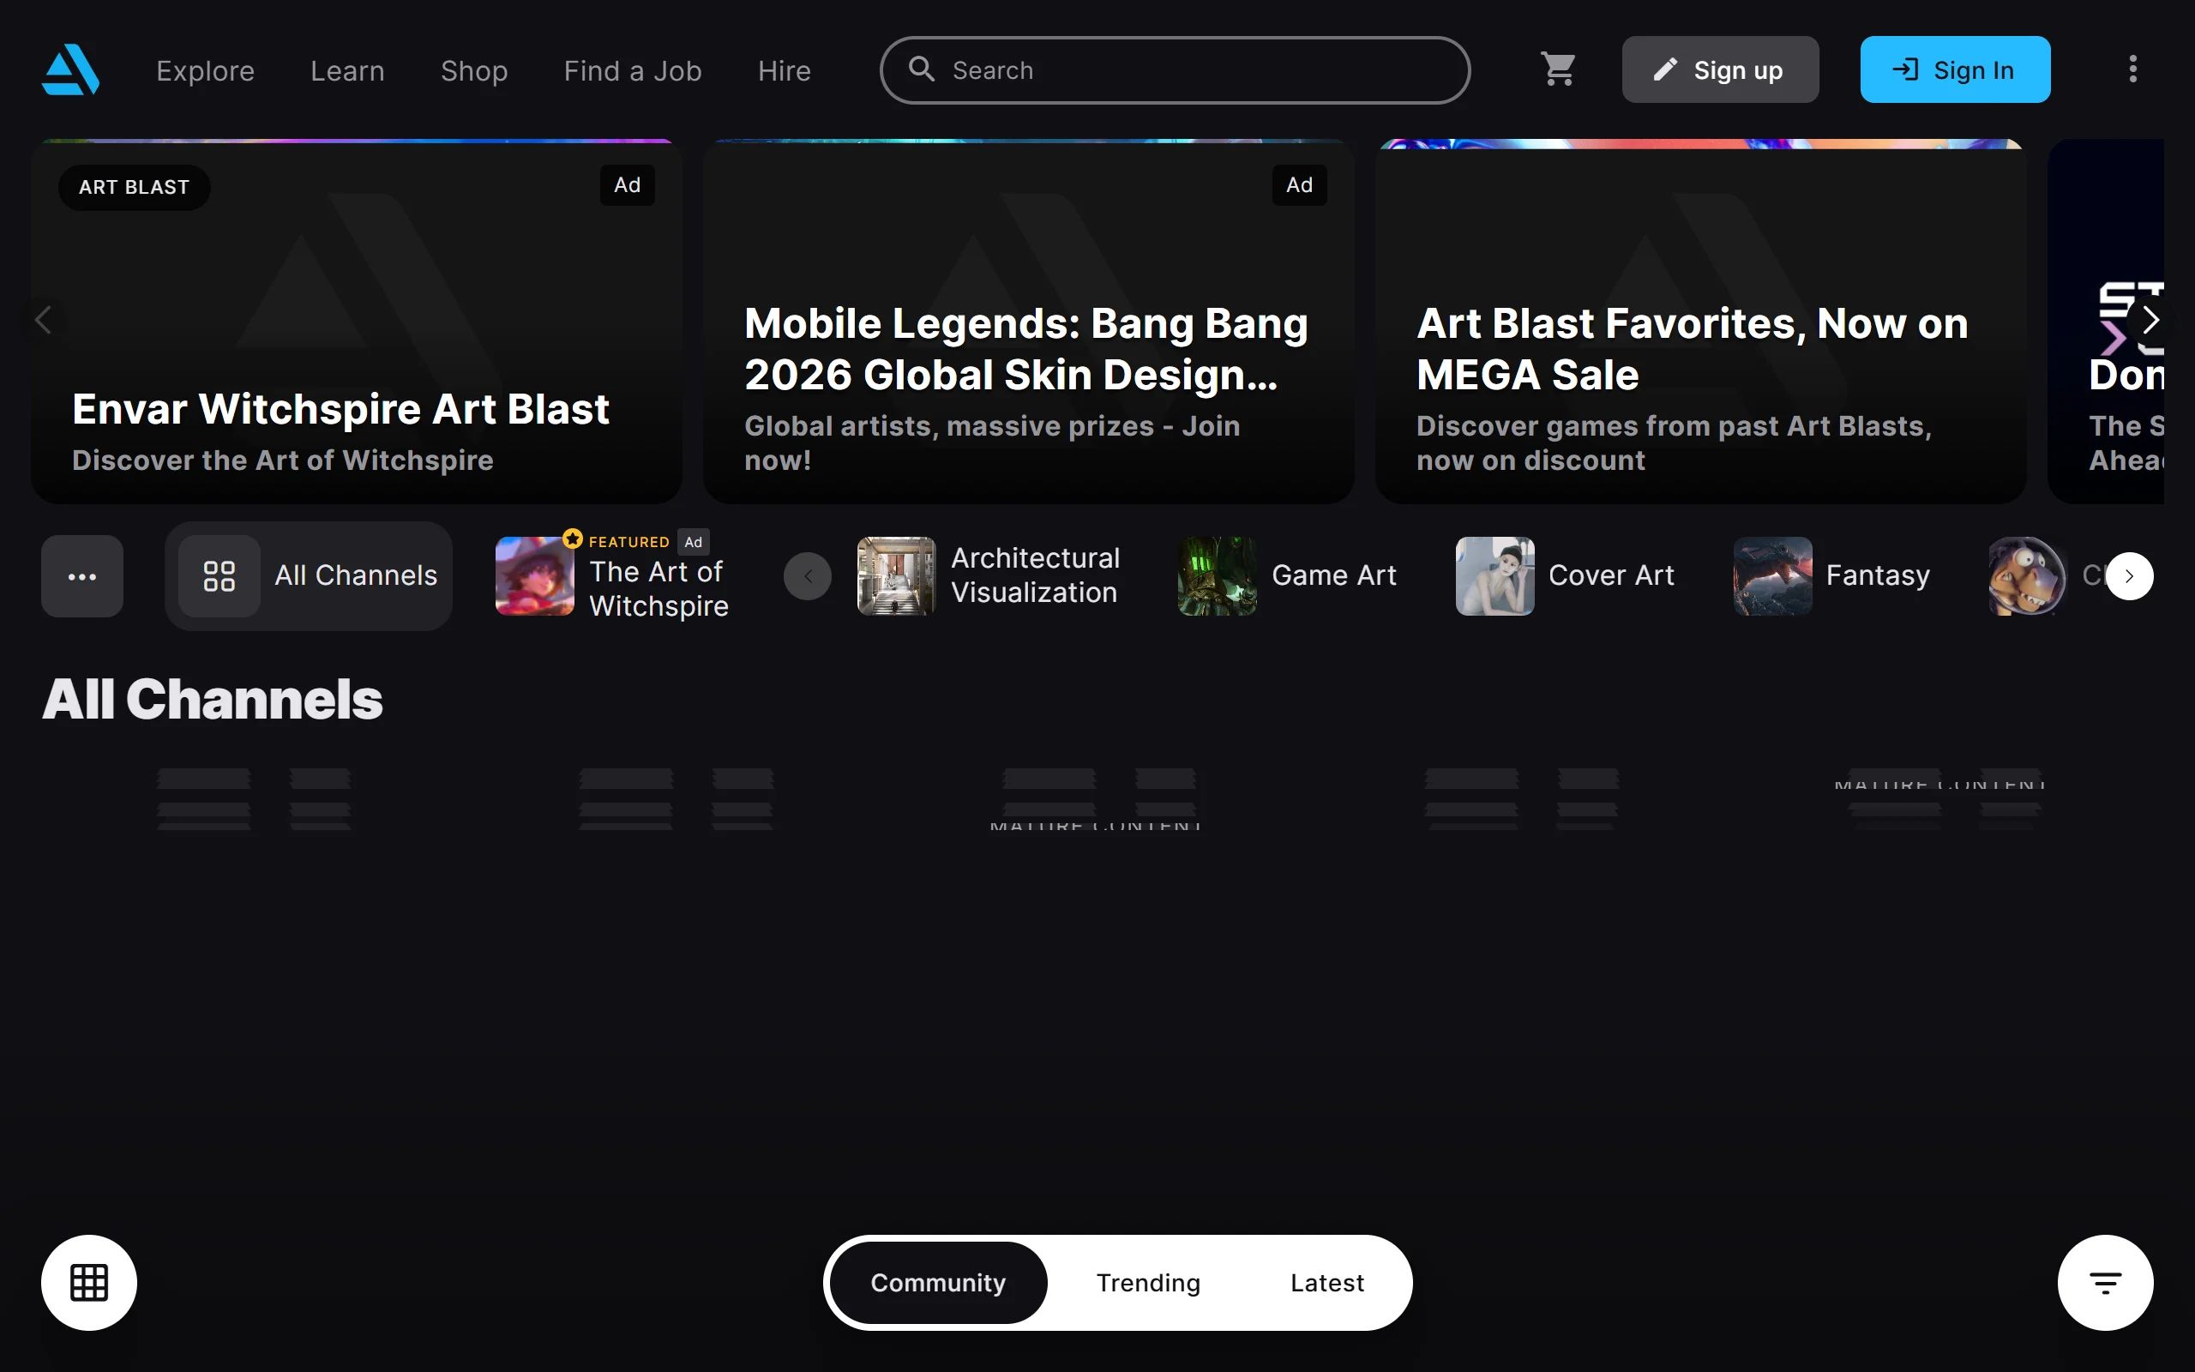Click 'Discover games from past Art Blasts' text
Viewport: 2195px width, 1372px height.
pyautogui.click(x=1675, y=442)
